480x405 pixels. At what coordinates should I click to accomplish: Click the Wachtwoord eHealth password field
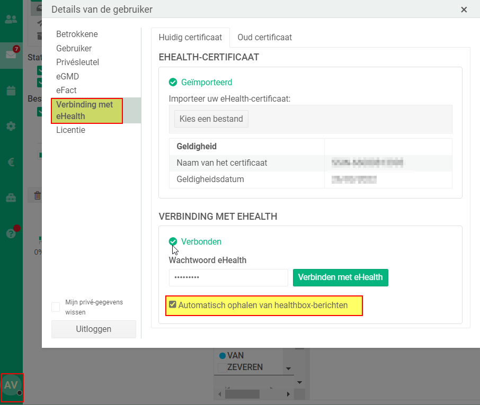pos(228,277)
